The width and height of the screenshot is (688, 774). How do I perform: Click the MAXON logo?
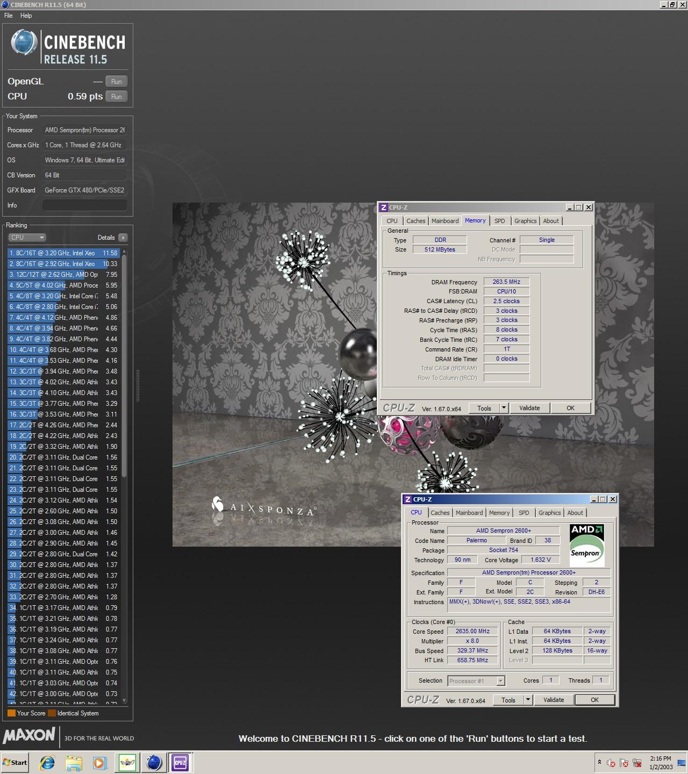point(29,735)
